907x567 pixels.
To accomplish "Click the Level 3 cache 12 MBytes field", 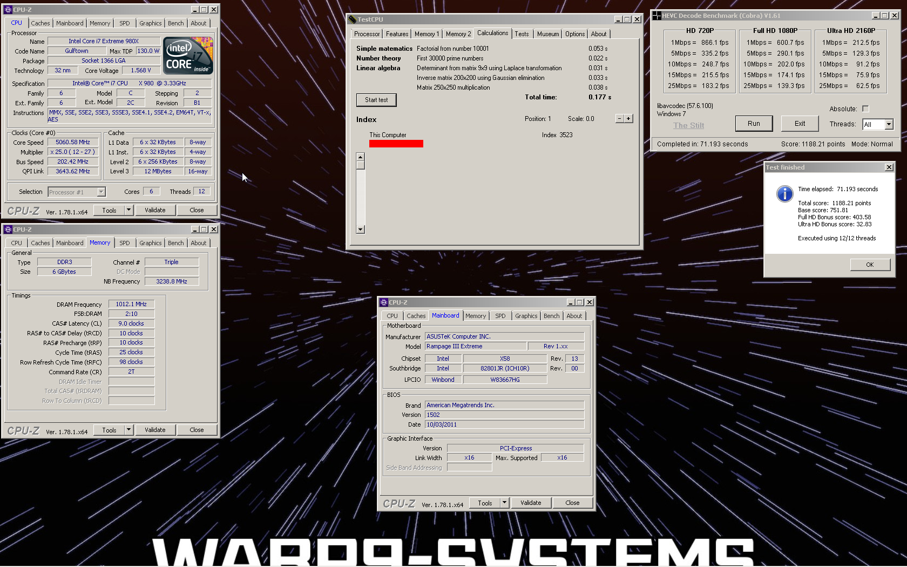I will (158, 171).
